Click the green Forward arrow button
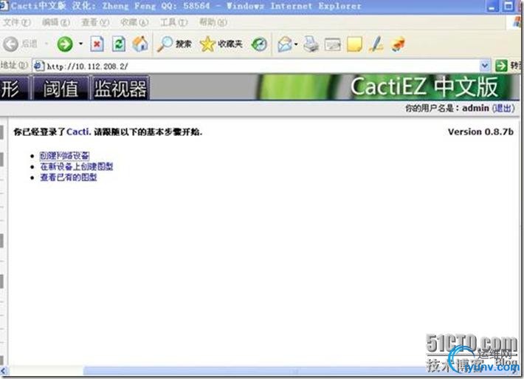This screenshot has height=379, width=524. (x=65, y=44)
